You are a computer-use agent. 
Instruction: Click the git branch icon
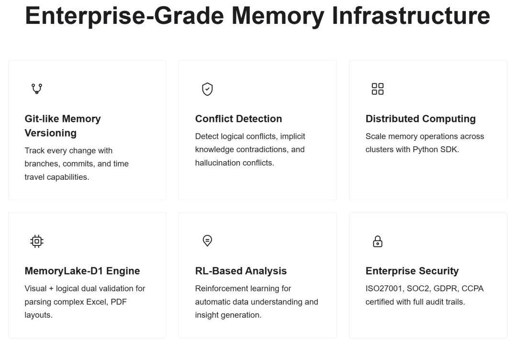click(37, 89)
